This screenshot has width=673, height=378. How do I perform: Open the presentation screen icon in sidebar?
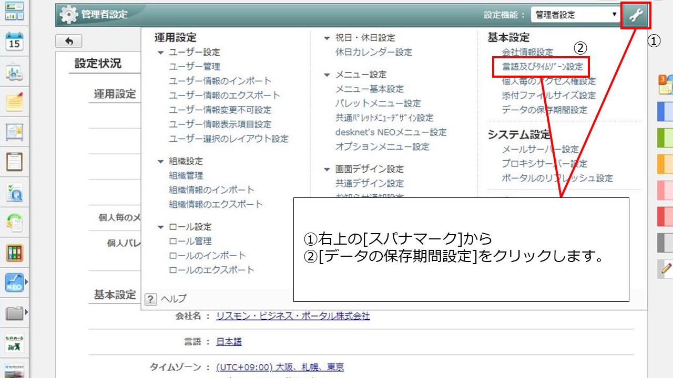14,72
